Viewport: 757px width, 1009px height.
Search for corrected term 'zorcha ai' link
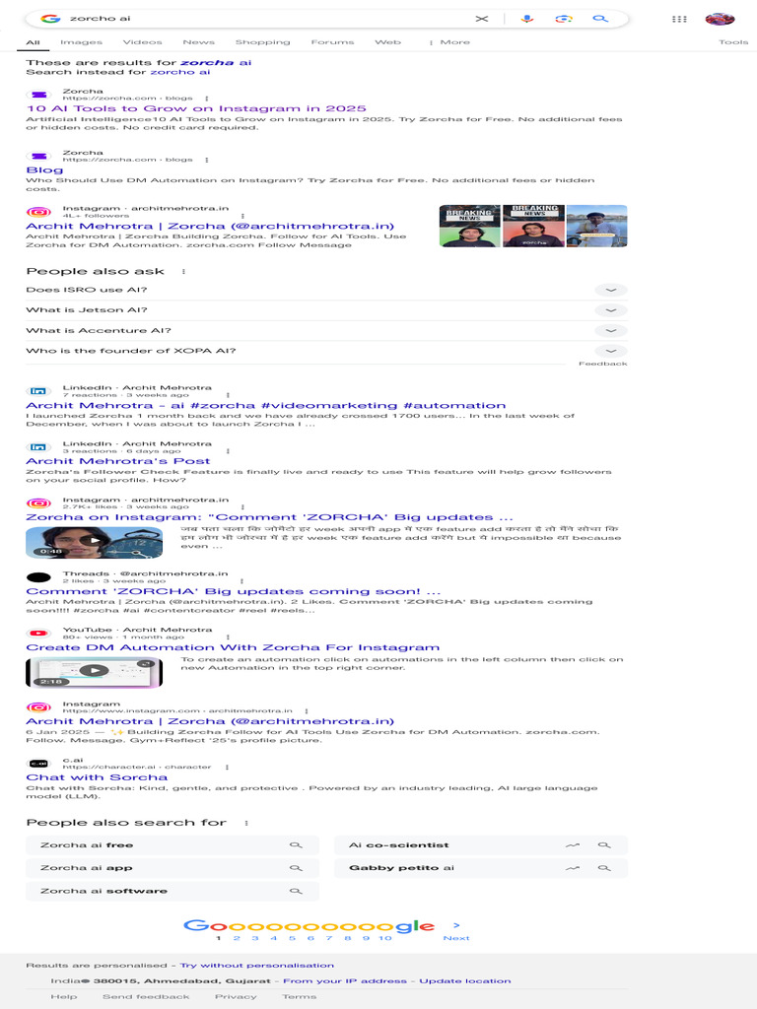click(216, 62)
